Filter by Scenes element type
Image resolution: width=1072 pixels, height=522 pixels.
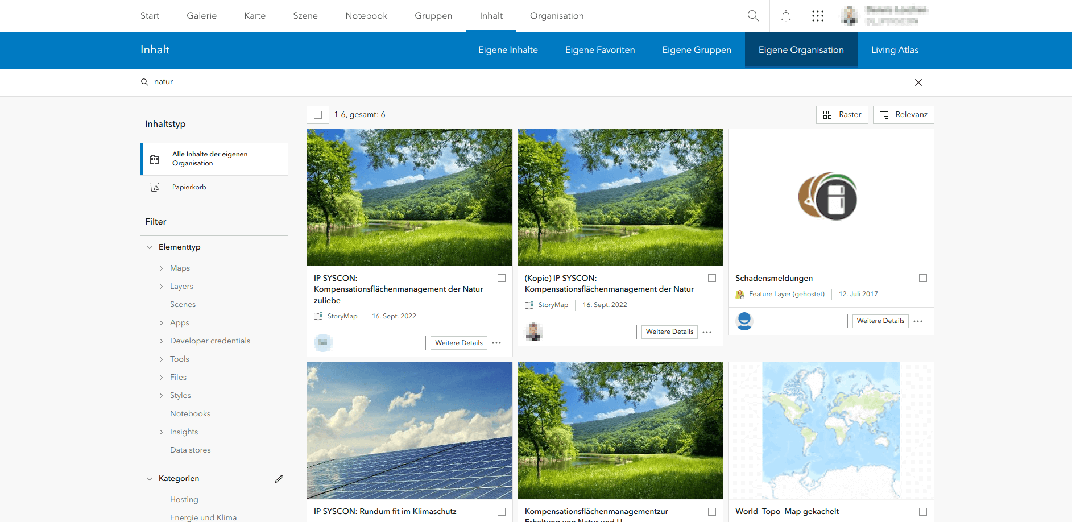(183, 305)
